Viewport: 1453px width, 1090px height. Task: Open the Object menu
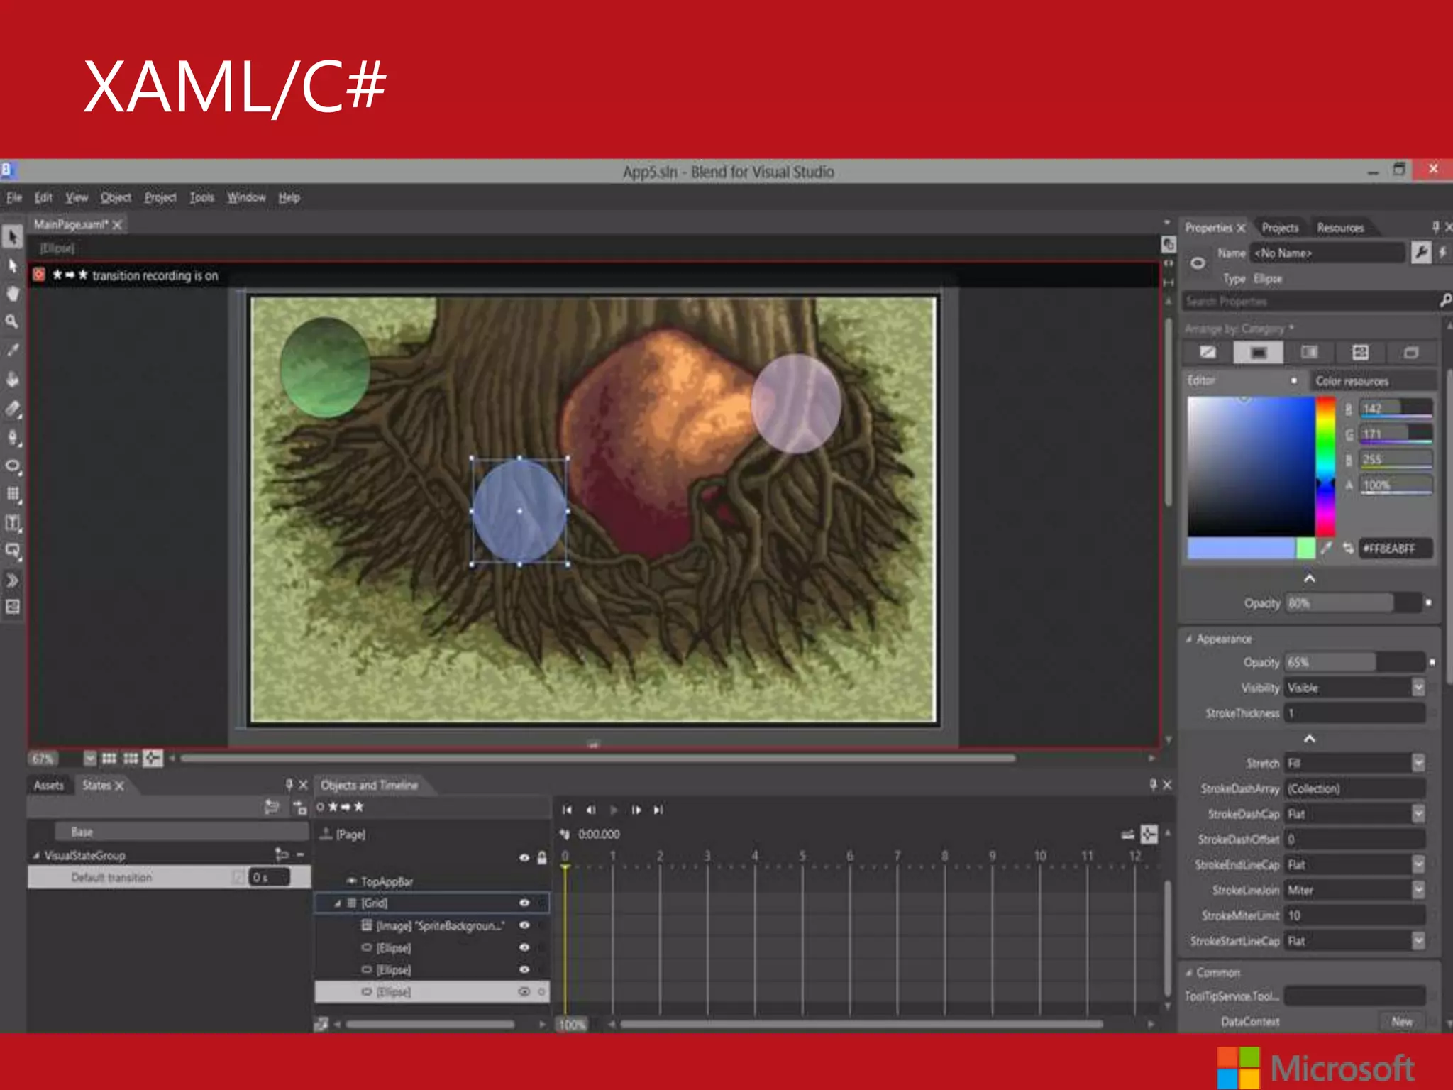pyautogui.click(x=116, y=197)
